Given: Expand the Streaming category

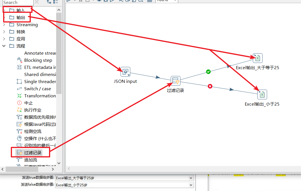Looking at the screenshot, I should (x=4, y=24).
